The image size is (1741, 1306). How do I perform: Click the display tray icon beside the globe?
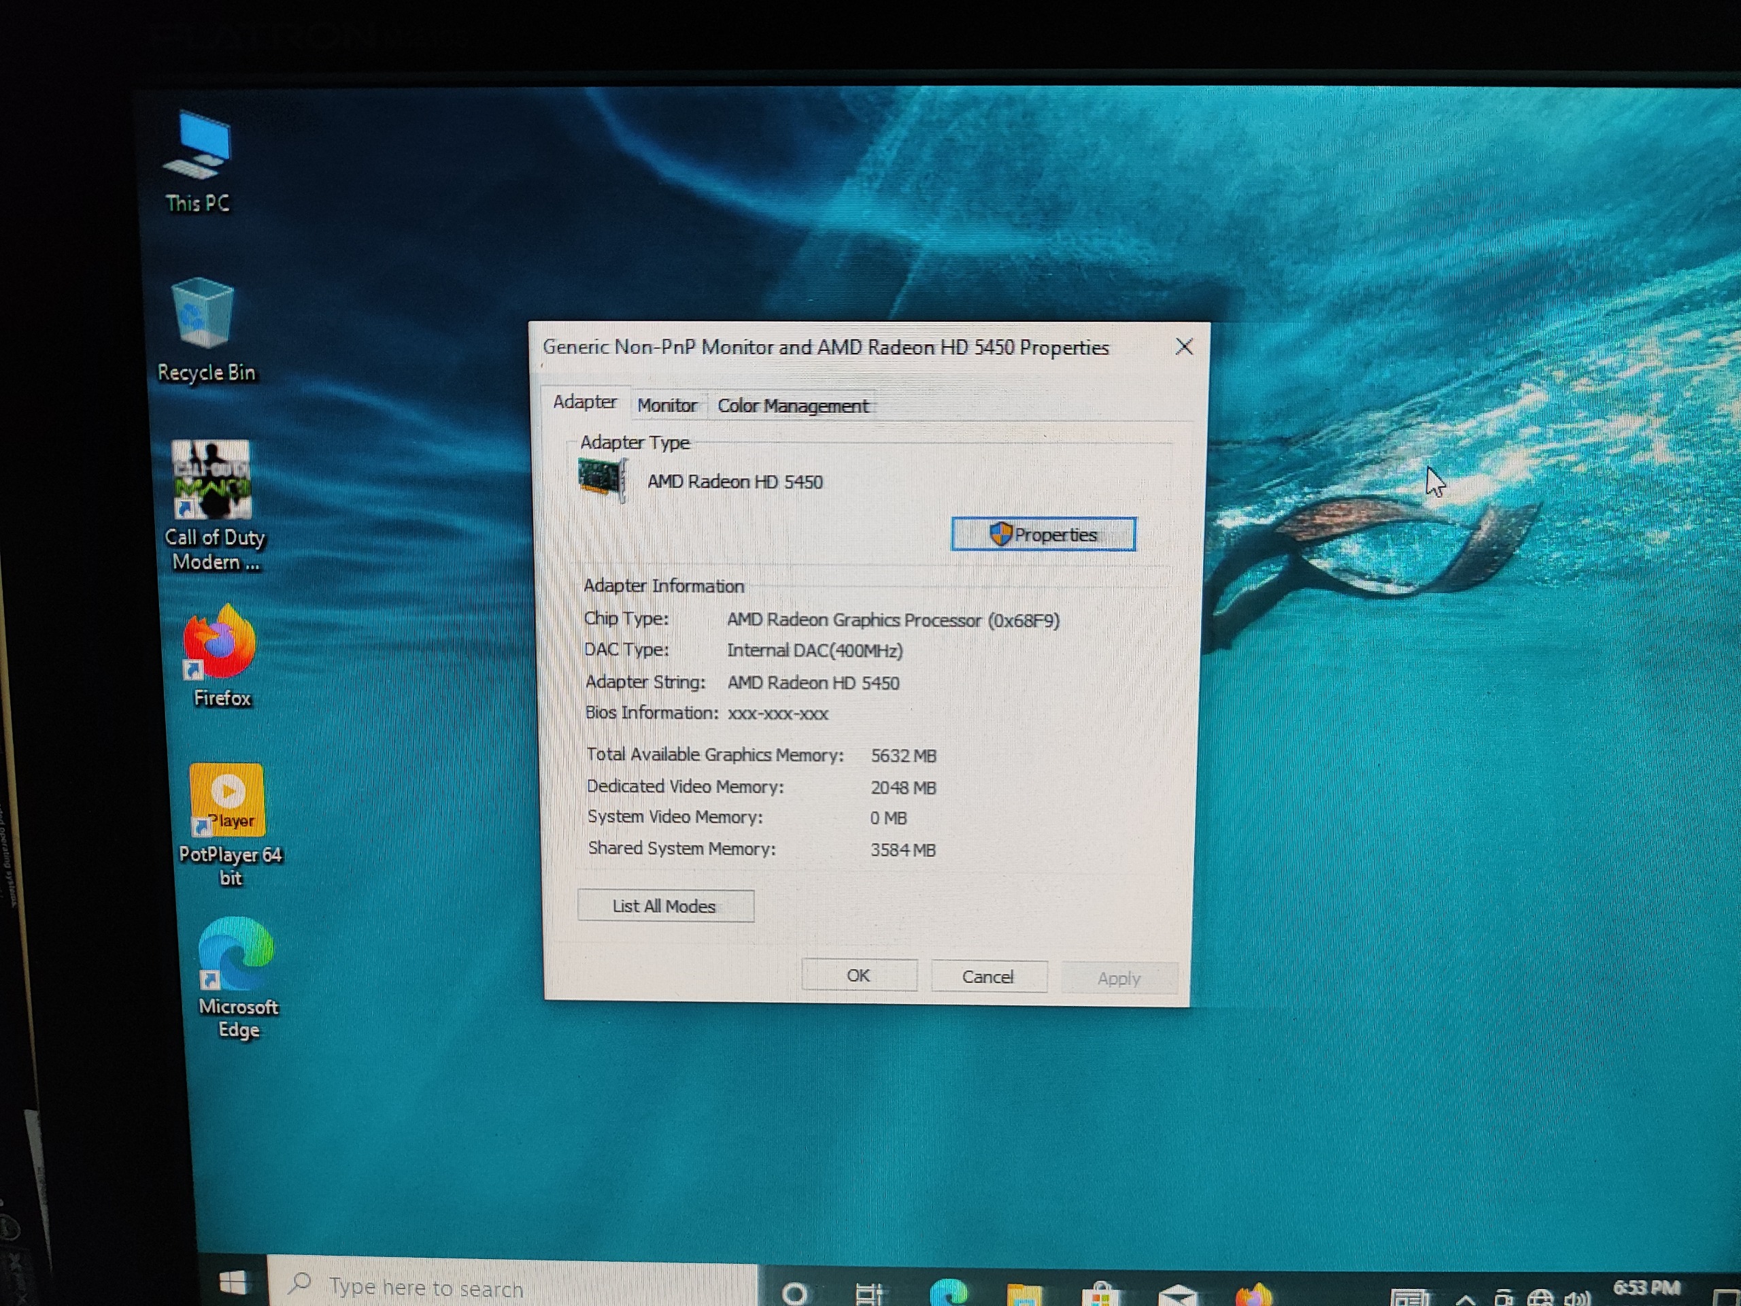pyautogui.click(x=1504, y=1298)
